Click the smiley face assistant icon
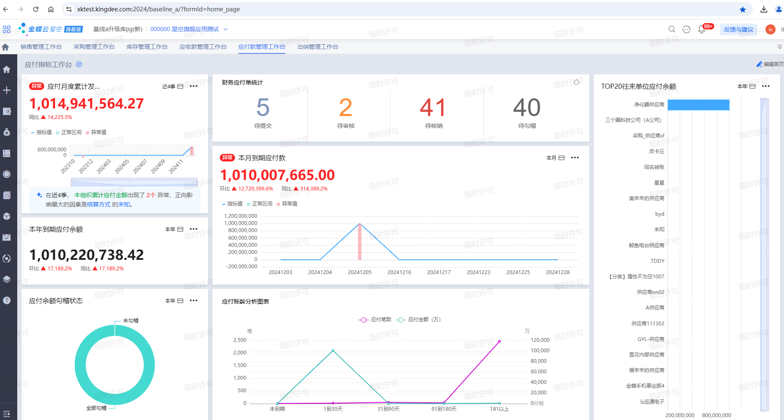This screenshot has height=420, width=784. click(686, 29)
